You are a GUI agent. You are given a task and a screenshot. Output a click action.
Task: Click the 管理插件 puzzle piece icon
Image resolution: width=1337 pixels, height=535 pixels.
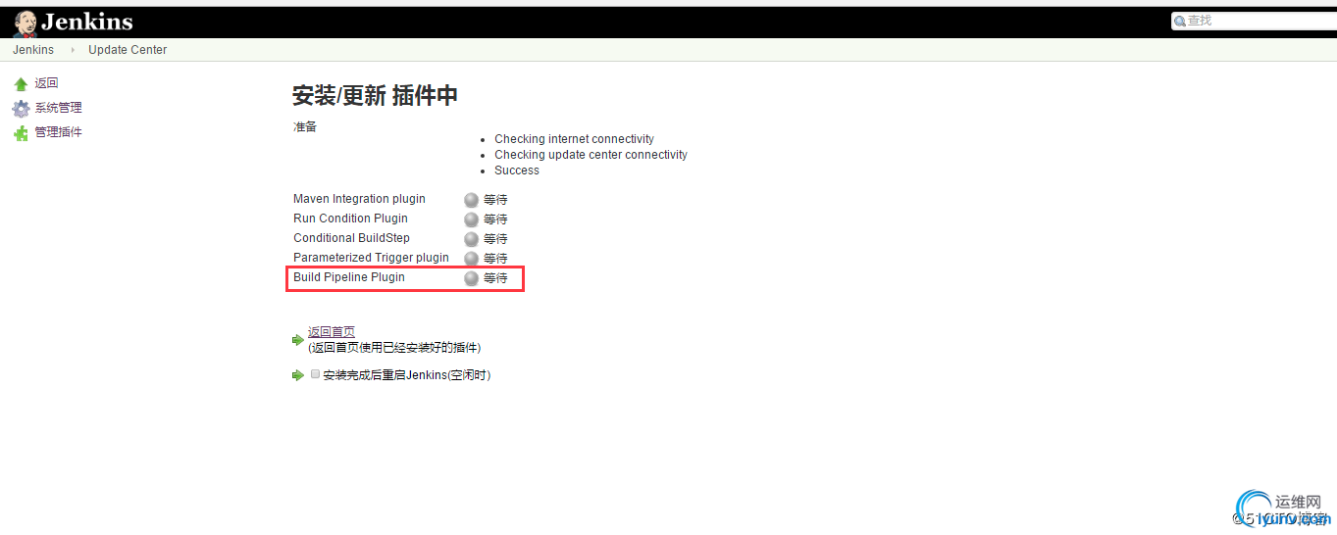pos(21,133)
